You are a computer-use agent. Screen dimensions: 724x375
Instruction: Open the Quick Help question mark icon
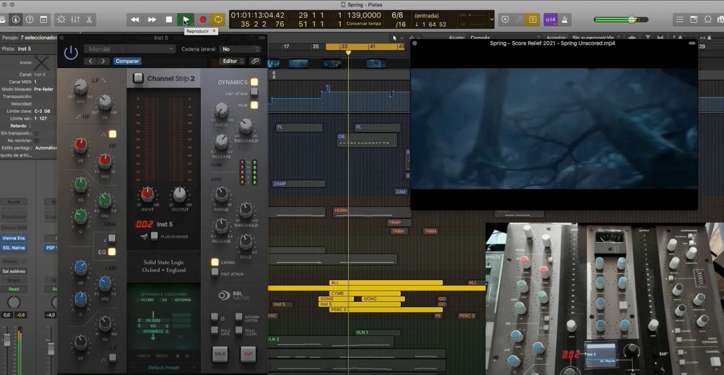[29, 19]
